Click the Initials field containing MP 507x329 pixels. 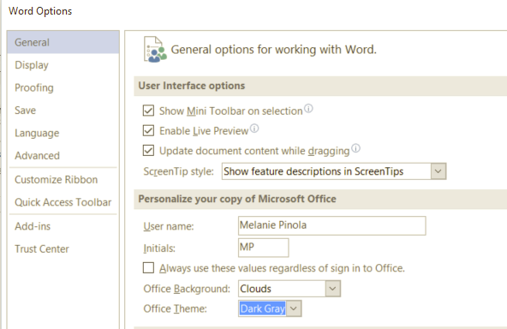click(x=264, y=248)
